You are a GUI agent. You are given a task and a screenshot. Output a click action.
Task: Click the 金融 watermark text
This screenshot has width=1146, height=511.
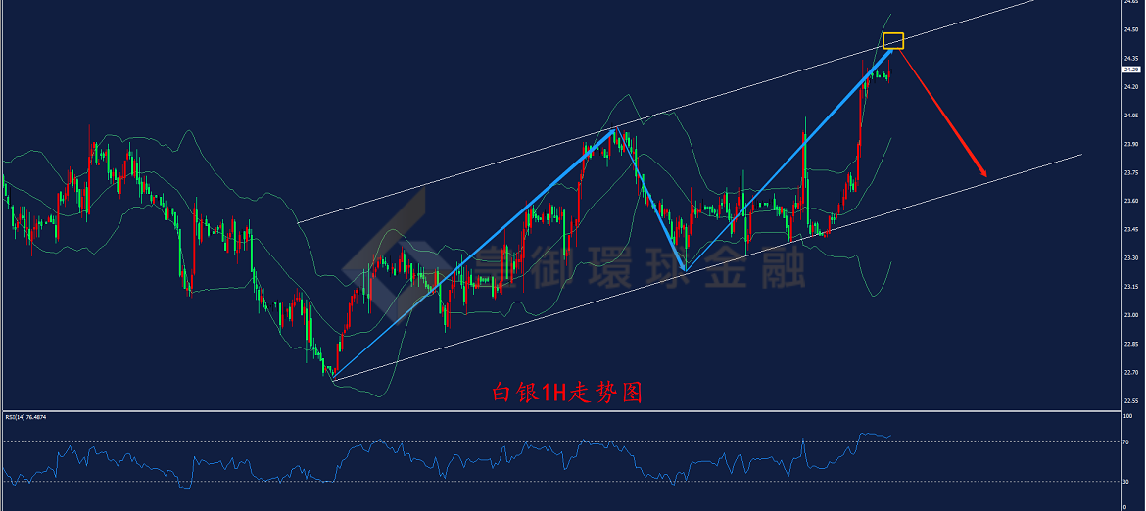click(756, 268)
